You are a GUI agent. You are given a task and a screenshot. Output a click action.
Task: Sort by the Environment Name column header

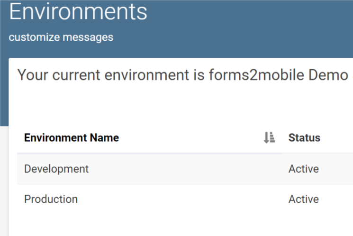pos(72,137)
